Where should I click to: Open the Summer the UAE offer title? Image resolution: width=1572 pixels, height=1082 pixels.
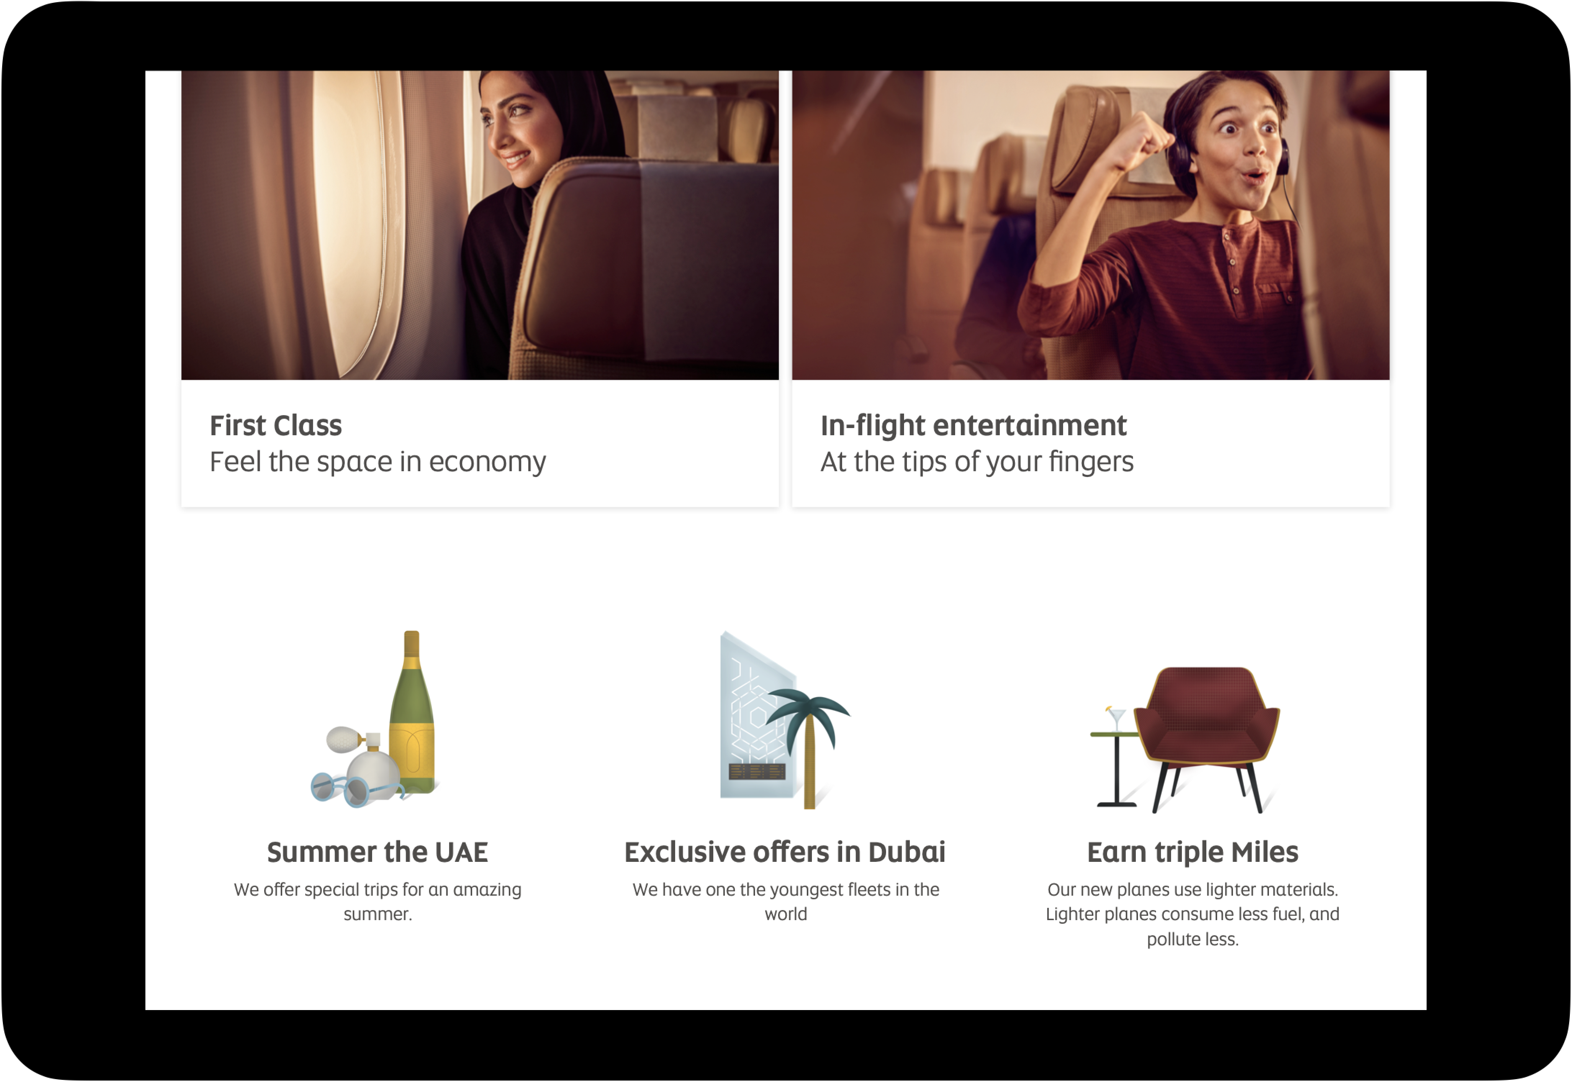[378, 853]
